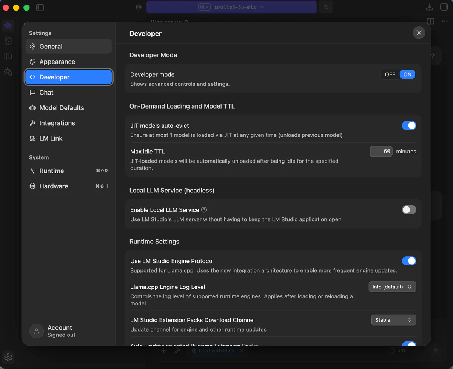This screenshot has height=369, width=453.
Task: Click the Hardware chip icon
Action: click(32, 186)
